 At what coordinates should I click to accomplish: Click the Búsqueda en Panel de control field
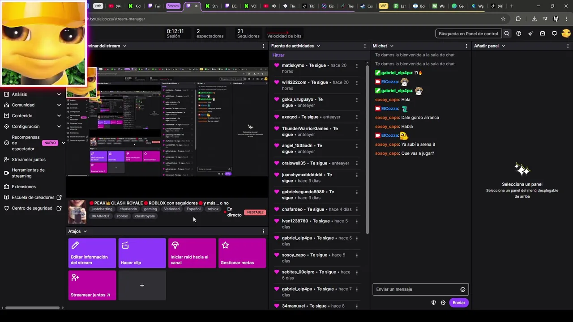[468, 34]
